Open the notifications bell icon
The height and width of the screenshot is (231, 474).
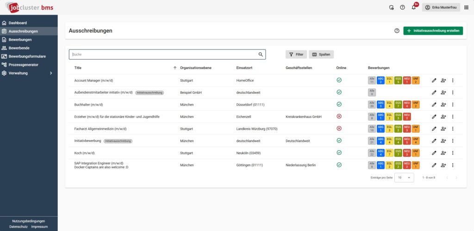click(414, 7)
